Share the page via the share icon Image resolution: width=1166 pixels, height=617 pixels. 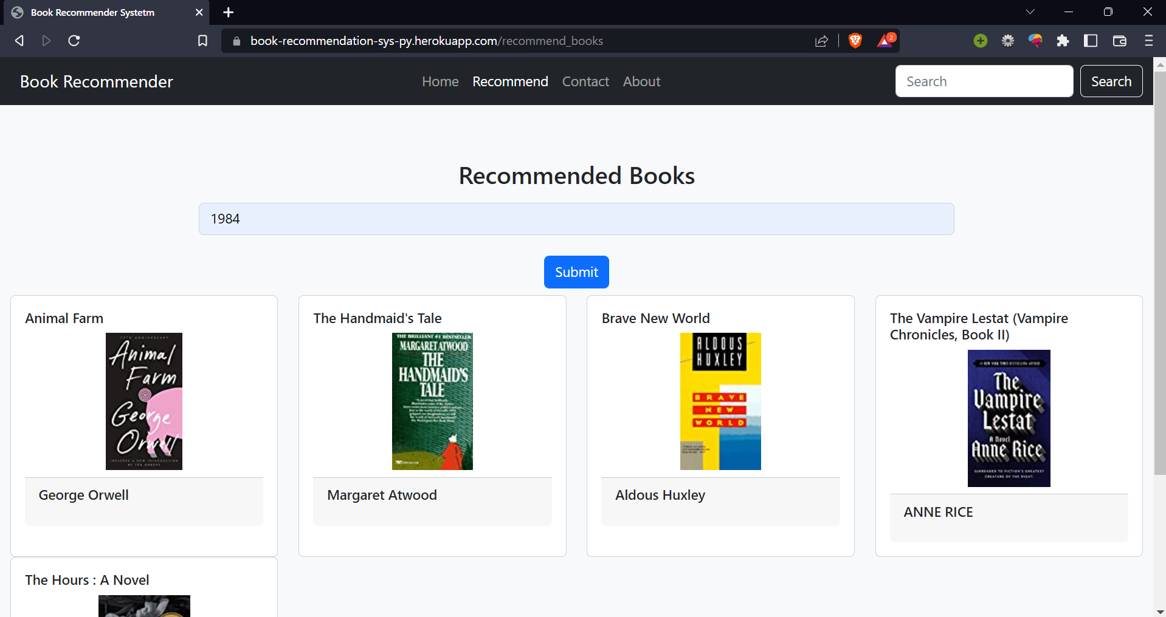[x=821, y=41]
